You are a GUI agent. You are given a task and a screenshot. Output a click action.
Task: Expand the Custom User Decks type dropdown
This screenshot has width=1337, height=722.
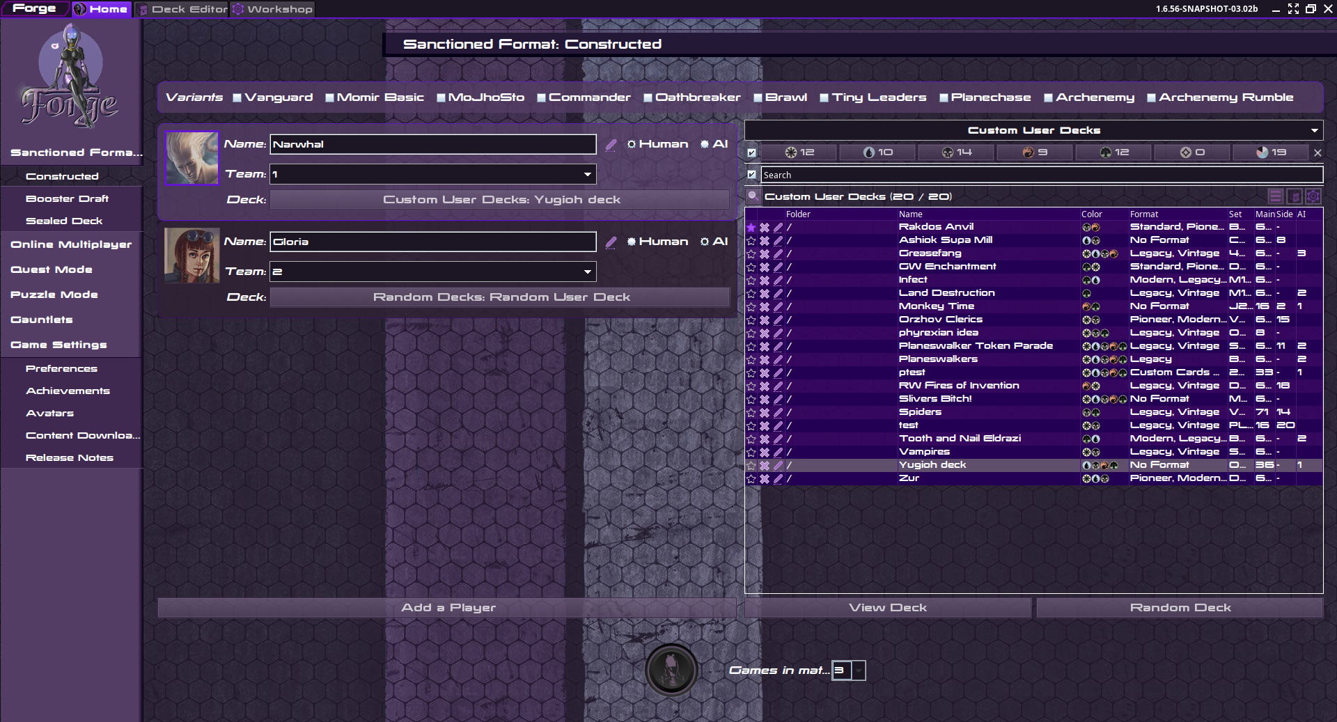[x=1314, y=131]
